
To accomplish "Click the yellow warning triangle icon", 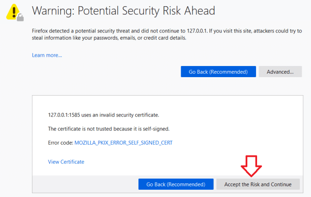I will [13, 12].
